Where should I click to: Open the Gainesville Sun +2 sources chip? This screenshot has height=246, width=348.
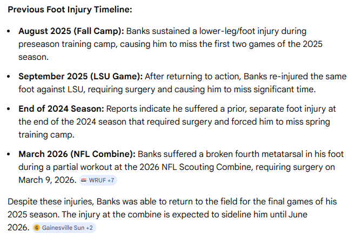point(64,228)
